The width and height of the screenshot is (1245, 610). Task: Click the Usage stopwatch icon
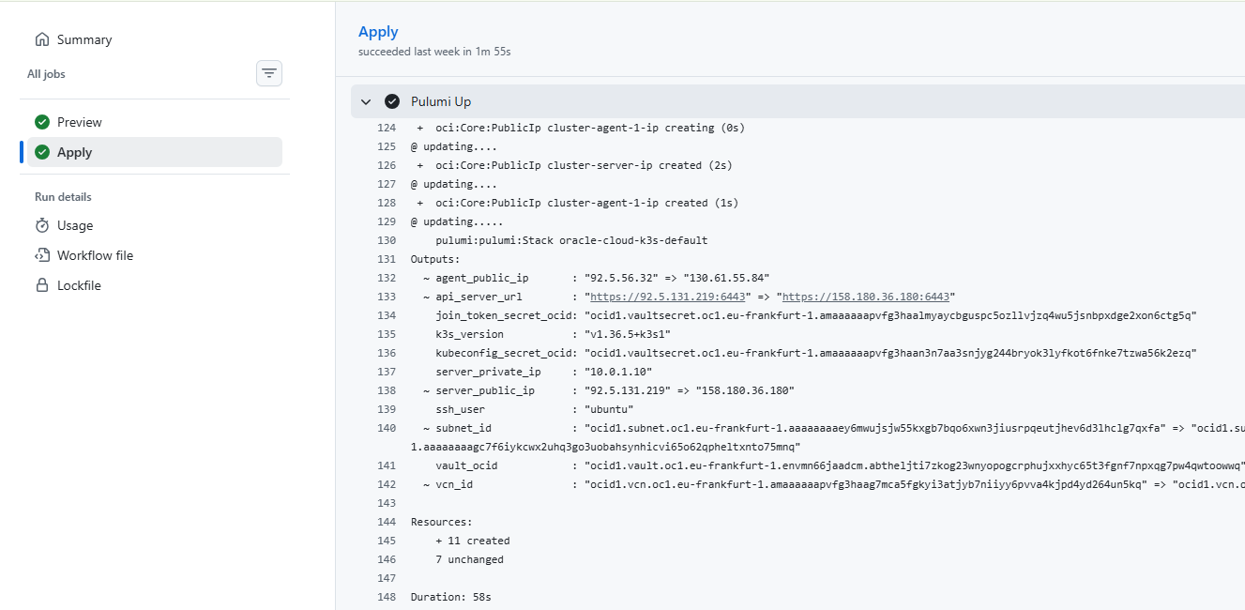pyautogui.click(x=42, y=225)
